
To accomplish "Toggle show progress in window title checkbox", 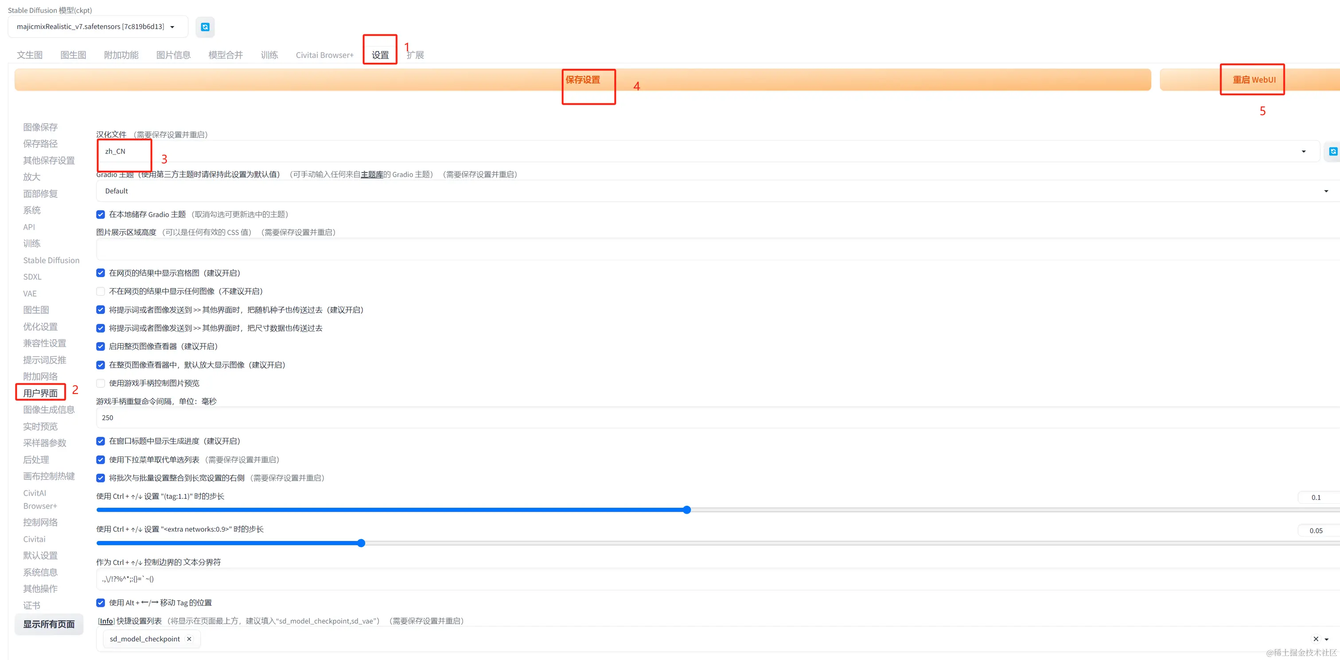I will (101, 441).
